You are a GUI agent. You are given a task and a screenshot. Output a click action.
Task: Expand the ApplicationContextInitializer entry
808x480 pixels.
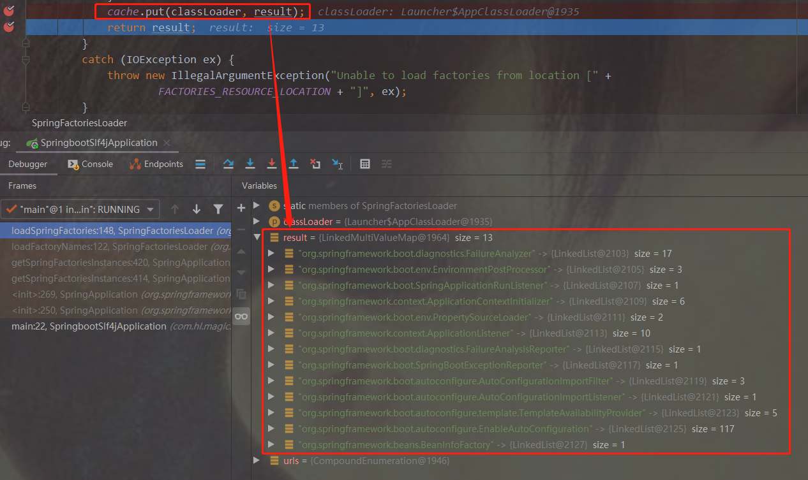point(271,301)
